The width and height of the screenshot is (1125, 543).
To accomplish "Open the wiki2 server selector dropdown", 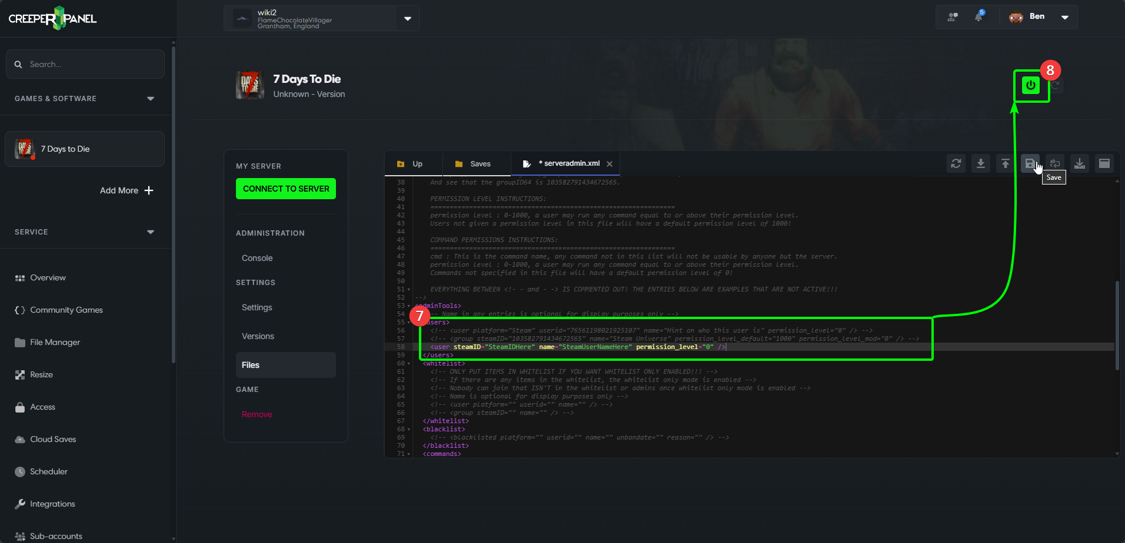I will (408, 19).
